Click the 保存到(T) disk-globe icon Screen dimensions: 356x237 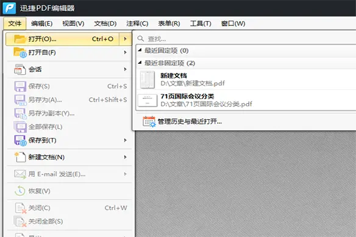20,140
